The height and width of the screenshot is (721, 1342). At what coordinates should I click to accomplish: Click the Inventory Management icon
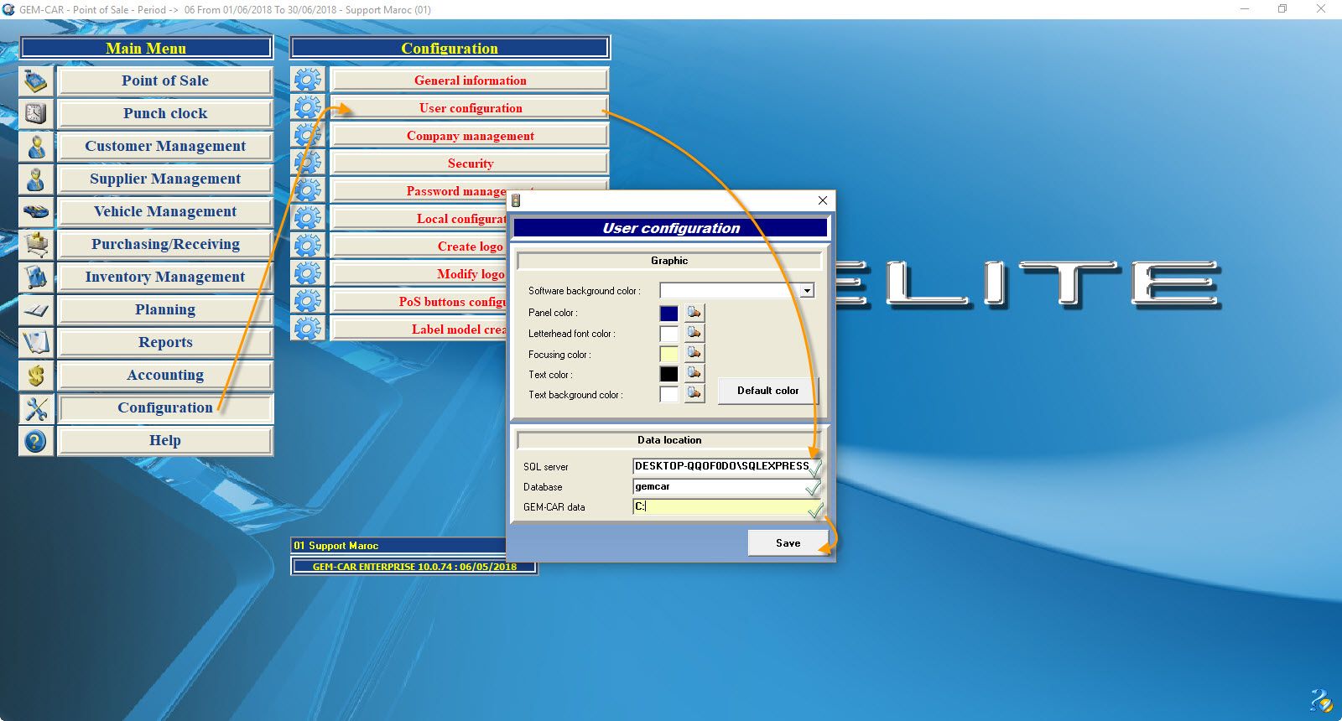36,277
